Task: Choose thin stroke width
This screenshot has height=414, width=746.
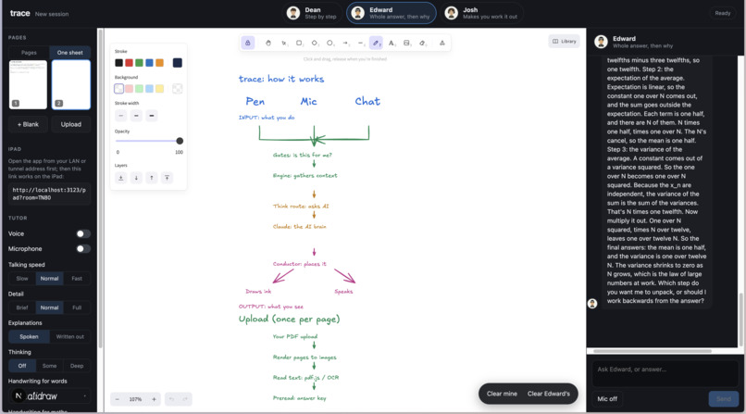Action: (121, 116)
